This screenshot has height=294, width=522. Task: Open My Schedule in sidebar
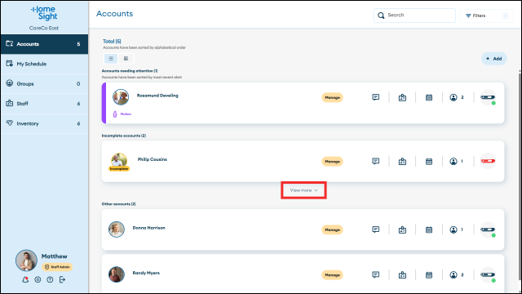pos(44,64)
